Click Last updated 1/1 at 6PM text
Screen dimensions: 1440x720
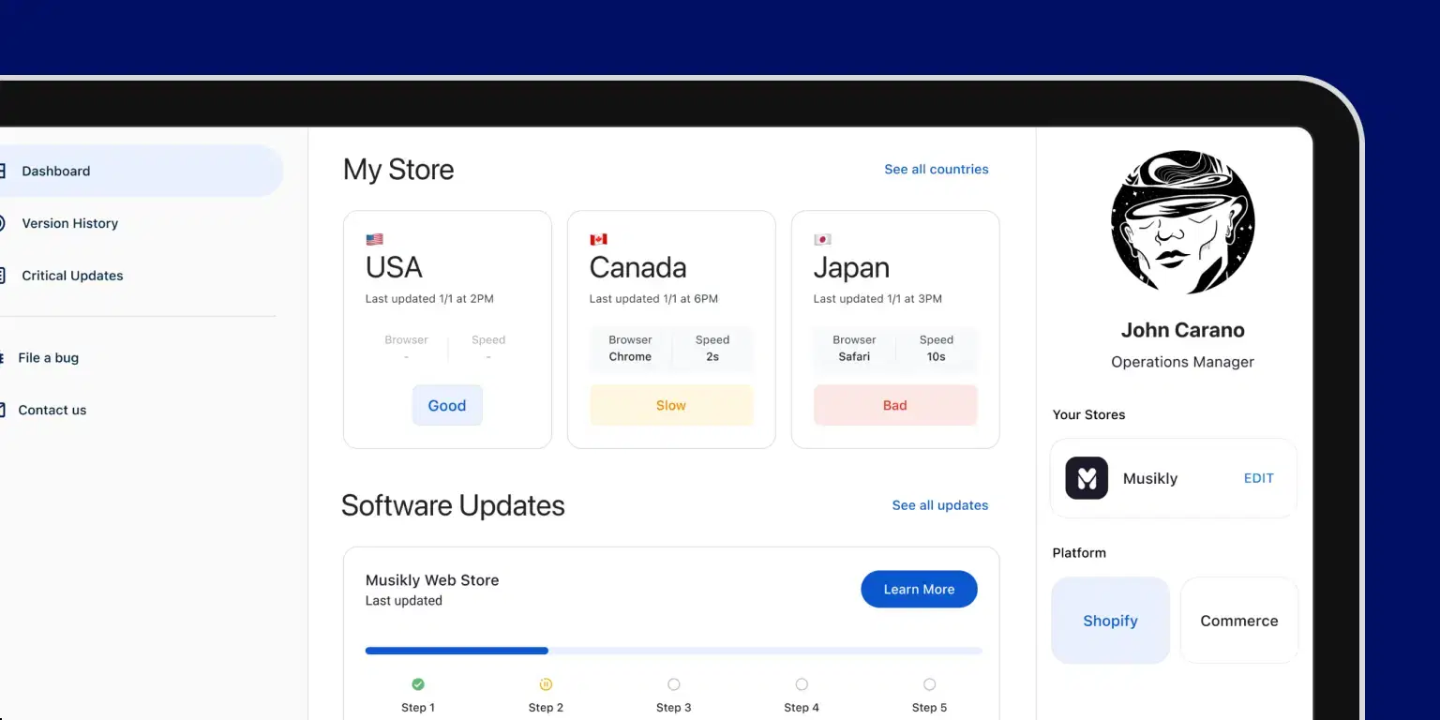653,299
